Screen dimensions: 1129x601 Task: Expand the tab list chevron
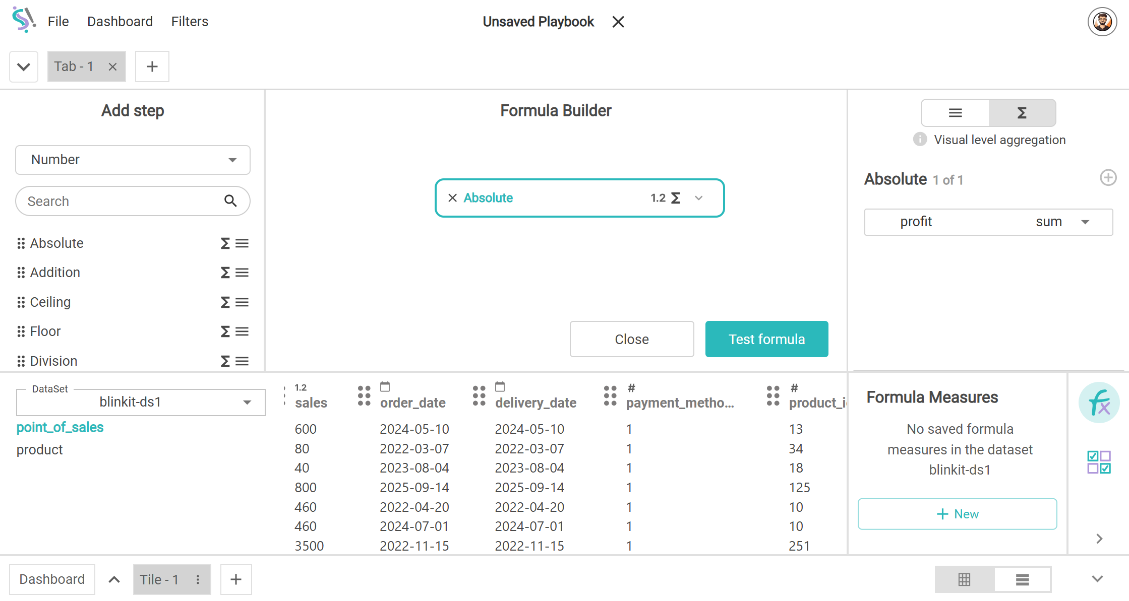[24, 66]
